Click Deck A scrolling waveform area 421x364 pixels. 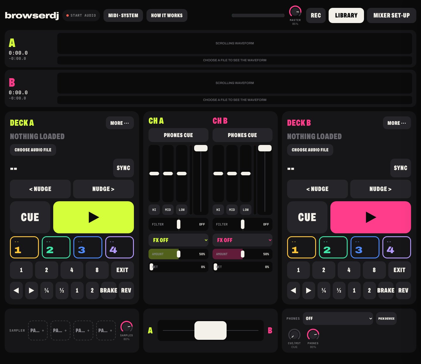pos(235,43)
